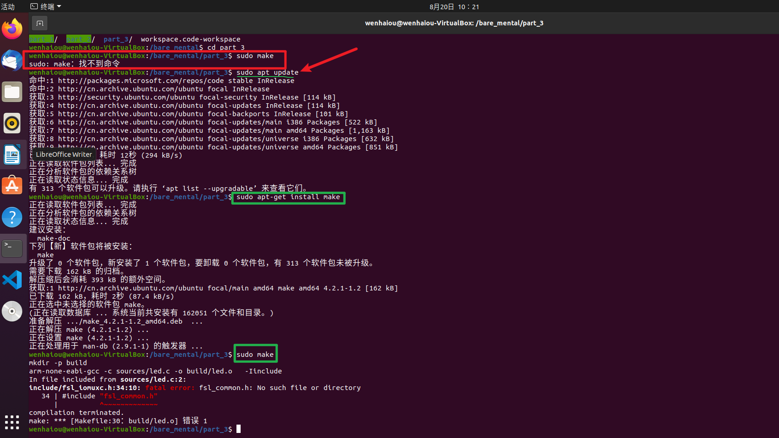Launch Visual Studio Code from the dock
This screenshot has height=438, width=779.
(12, 279)
